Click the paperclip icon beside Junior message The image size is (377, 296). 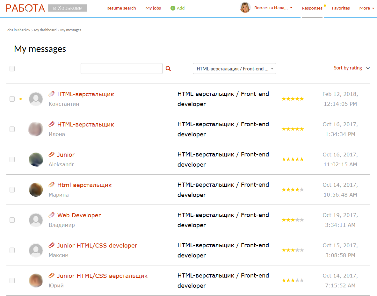tap(51, 155)
